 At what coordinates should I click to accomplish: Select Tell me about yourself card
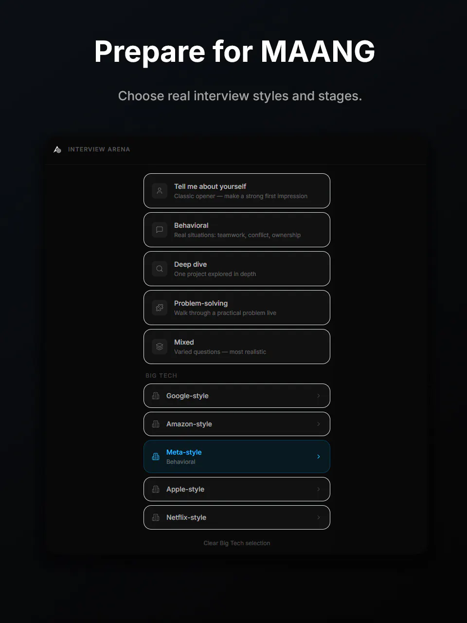237,191
